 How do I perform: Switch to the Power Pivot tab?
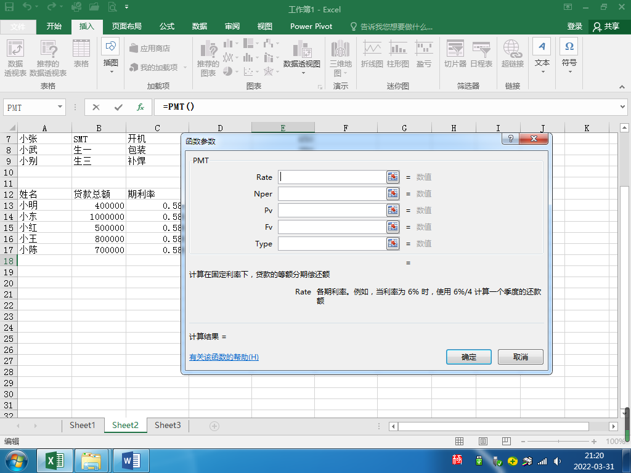tap(311, 26)
